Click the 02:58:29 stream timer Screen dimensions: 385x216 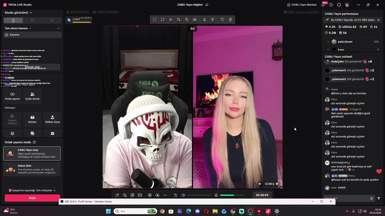262,195
